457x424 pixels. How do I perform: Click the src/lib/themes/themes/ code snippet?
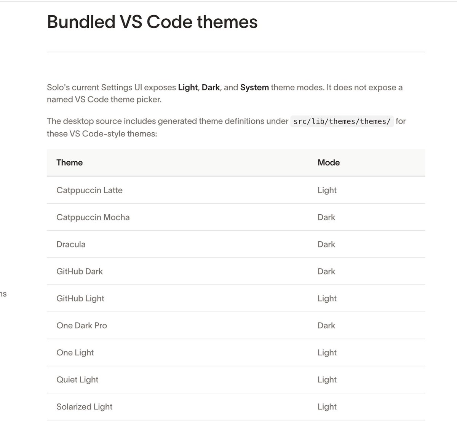342,121
